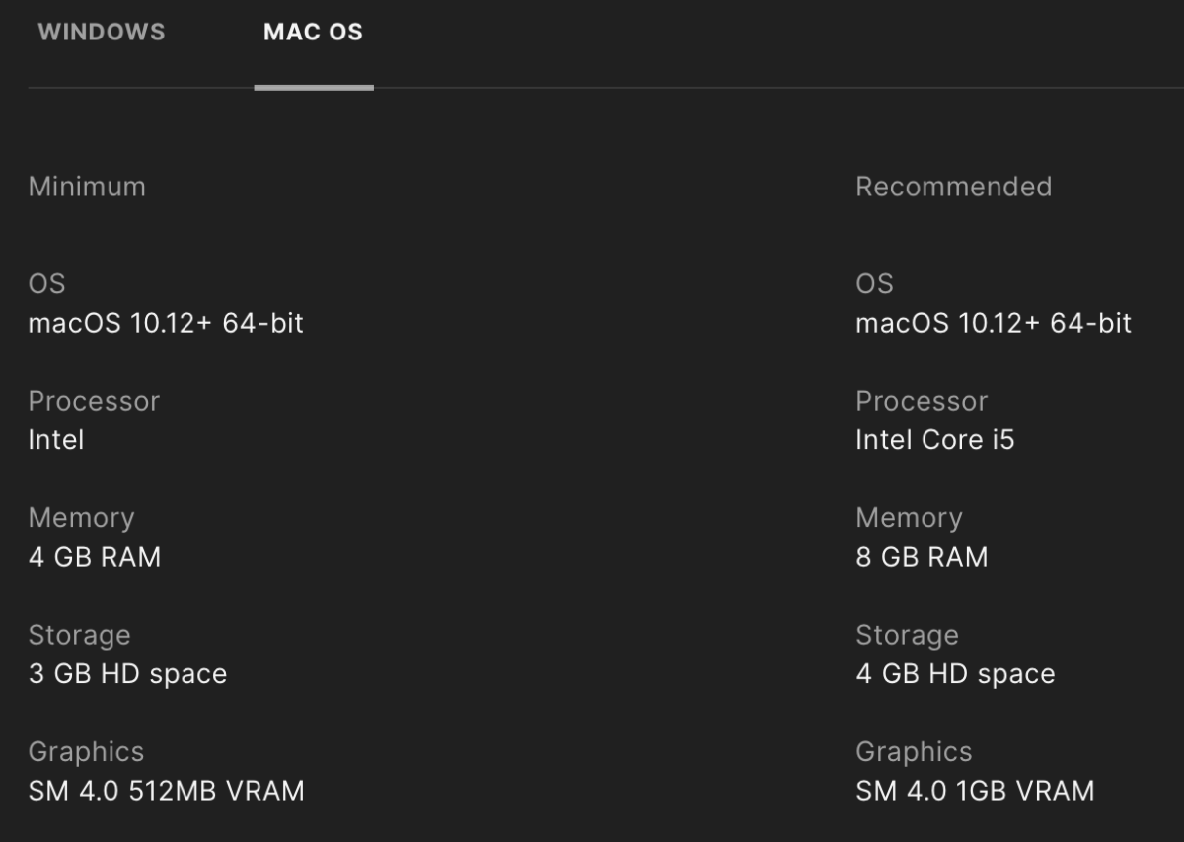Click minimum OS value macOS 10.12+ 64-bit
Image resolution: width=1184 pixels, height=842 pixels.
click(166, 323)
